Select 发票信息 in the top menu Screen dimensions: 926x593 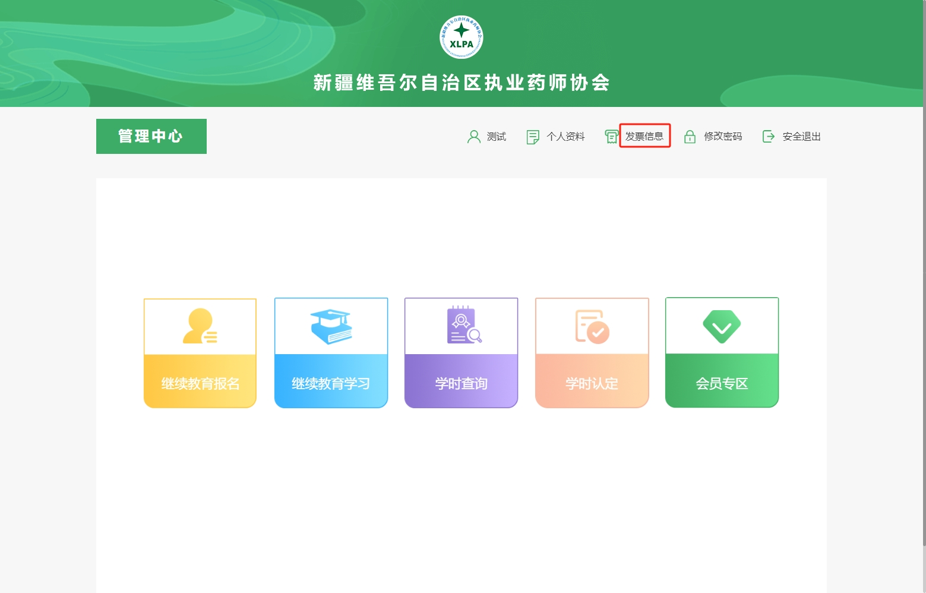pos(644,136)
